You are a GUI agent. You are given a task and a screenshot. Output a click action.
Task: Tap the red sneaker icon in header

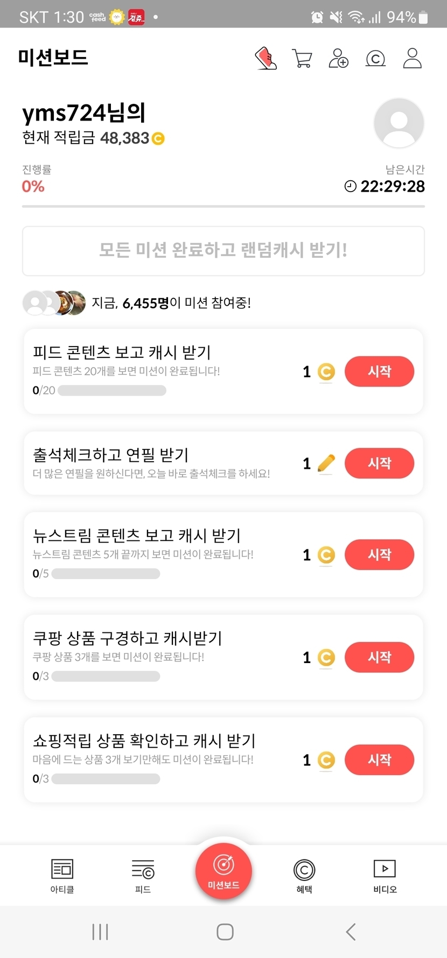[x=266, y=58]
